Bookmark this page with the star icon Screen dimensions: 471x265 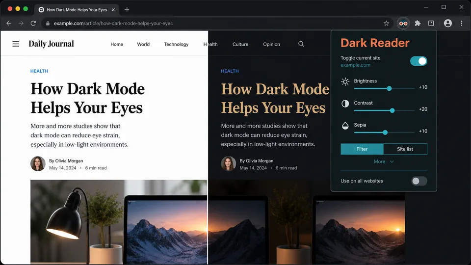point(386,23)
